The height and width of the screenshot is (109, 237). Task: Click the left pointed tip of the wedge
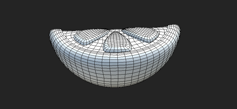pos(55,32)
